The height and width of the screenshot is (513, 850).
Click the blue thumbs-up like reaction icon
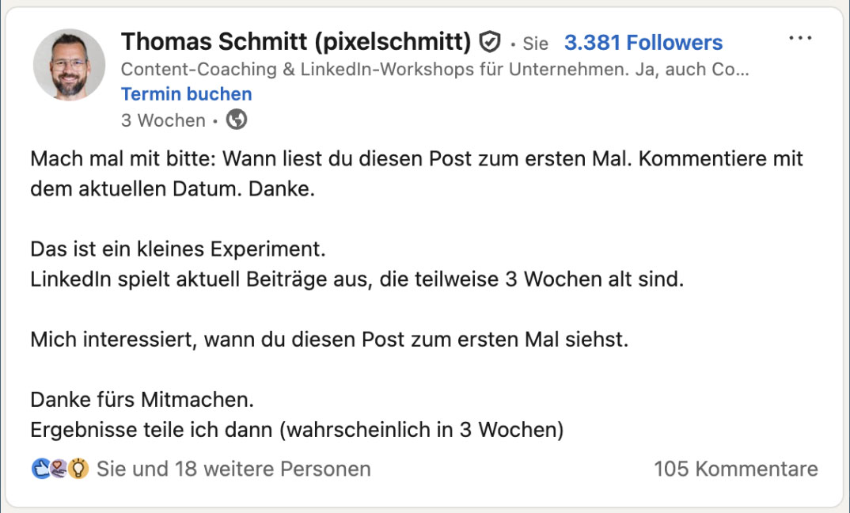pyautogui.click(x=41, y=469)
